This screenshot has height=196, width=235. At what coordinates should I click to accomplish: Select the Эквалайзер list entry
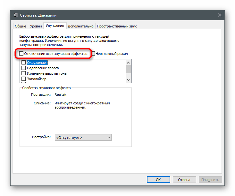[37, 79]
